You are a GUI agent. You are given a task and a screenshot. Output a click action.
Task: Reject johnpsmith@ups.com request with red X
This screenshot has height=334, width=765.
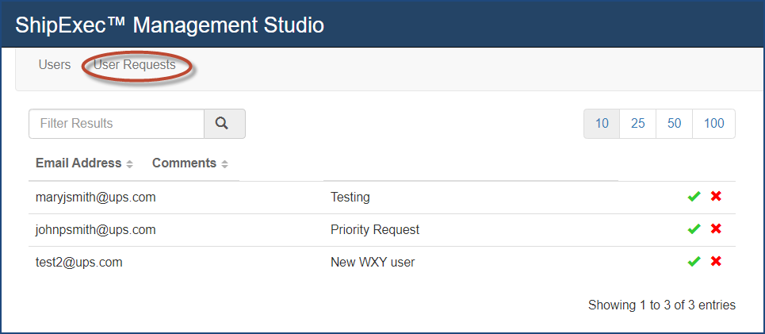tap(716, 228)
